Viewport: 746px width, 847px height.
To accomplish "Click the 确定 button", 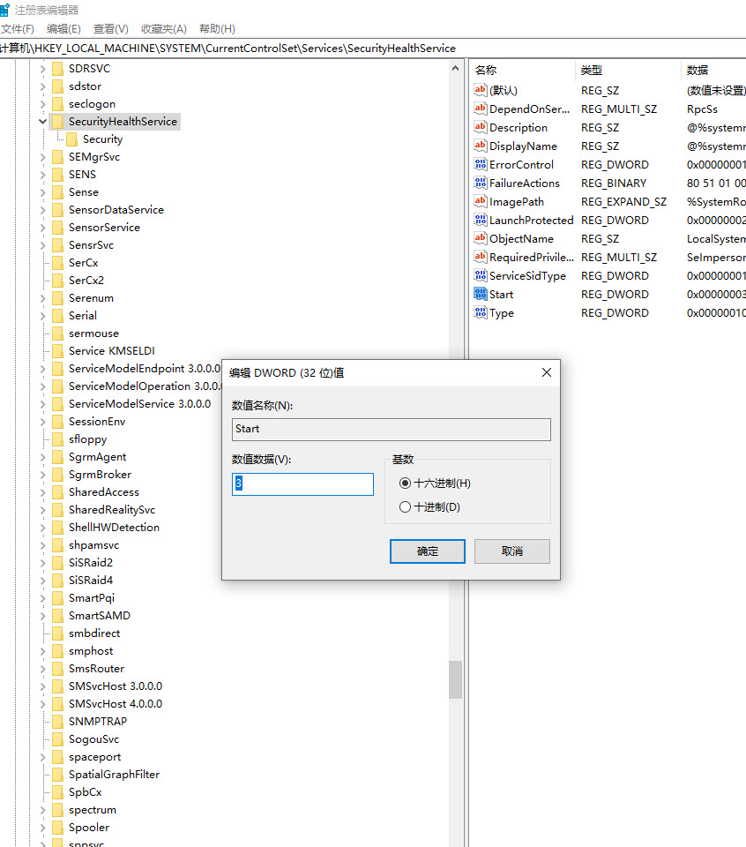I will coord(427,551).
